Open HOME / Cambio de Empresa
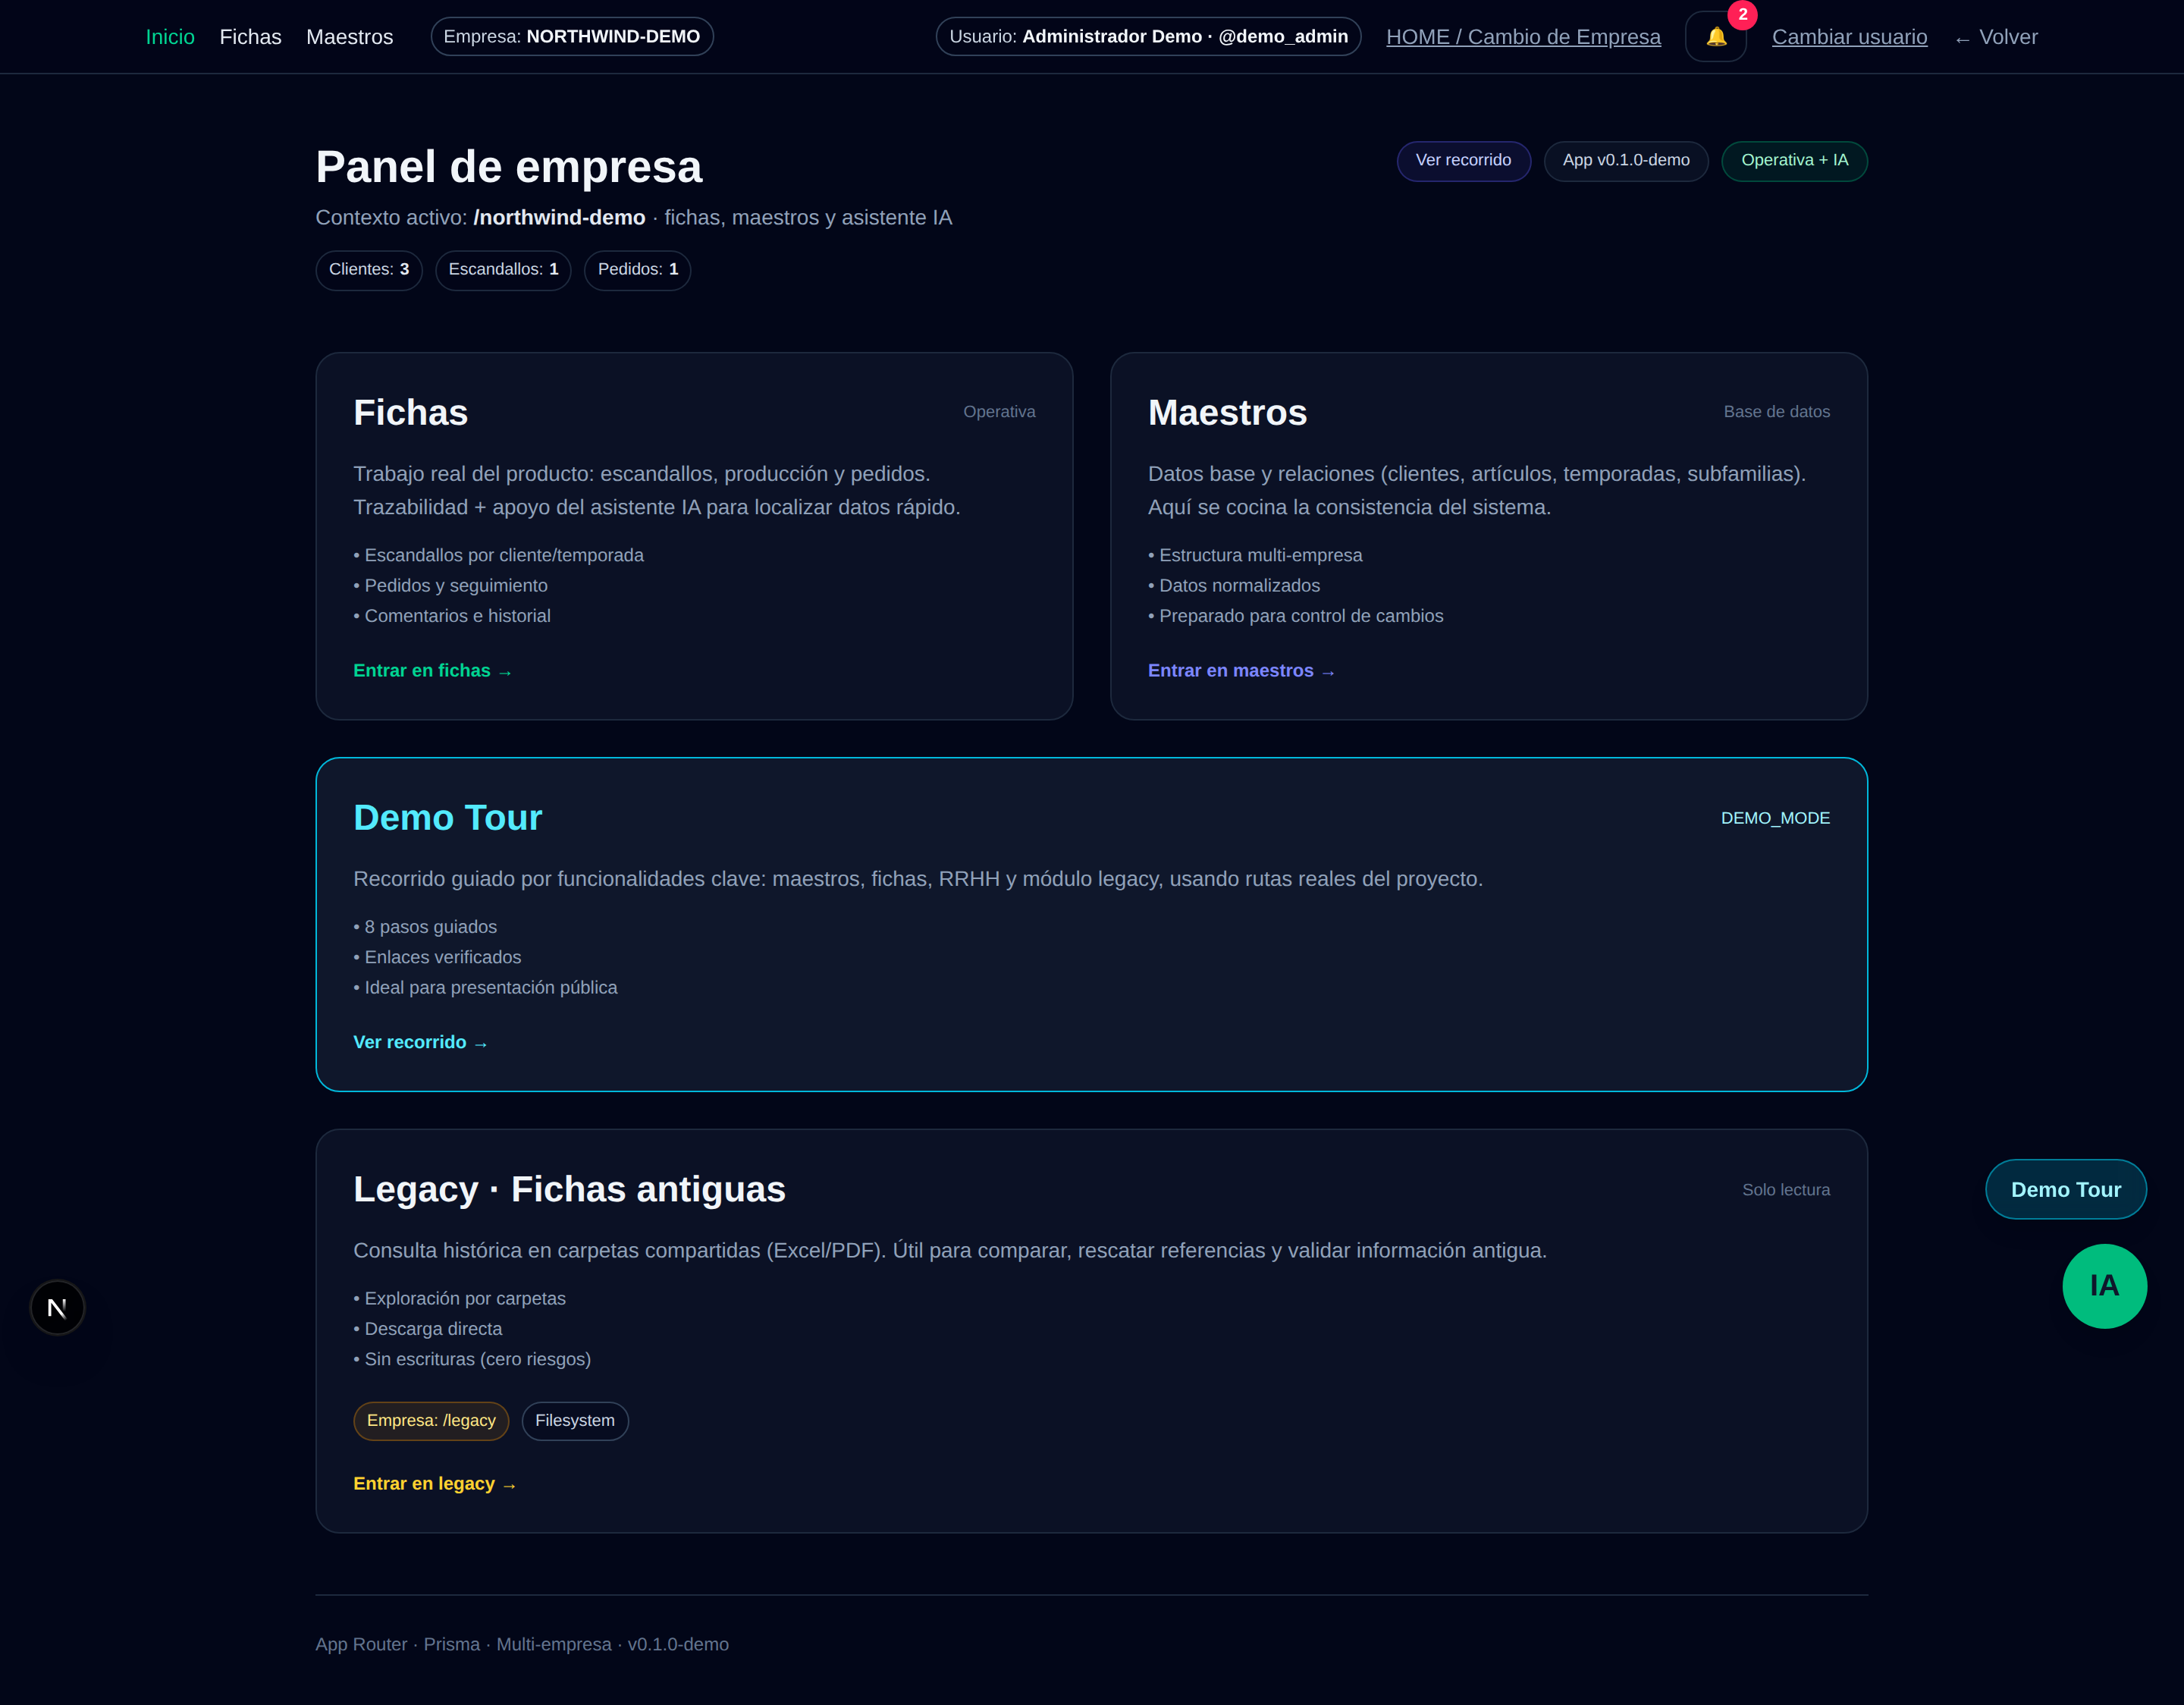The height and width of the screenshot is (1705, 2184). point(1523,36)
